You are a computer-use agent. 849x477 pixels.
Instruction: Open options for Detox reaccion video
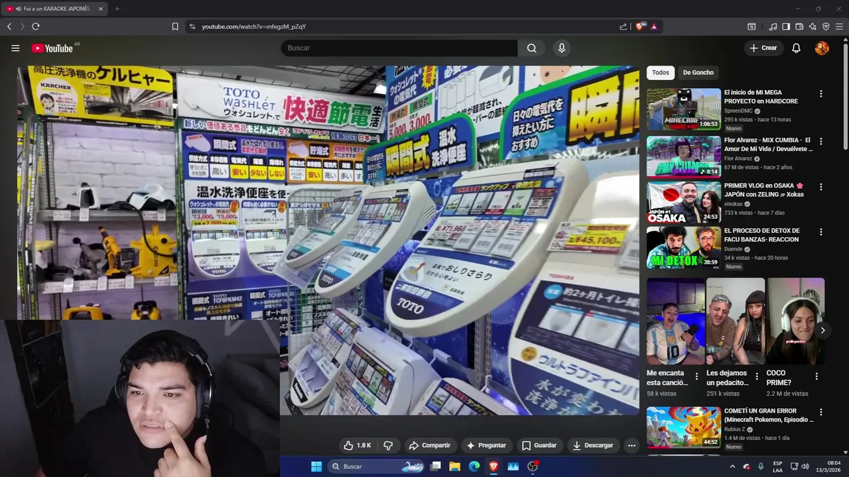click(820, 233)
